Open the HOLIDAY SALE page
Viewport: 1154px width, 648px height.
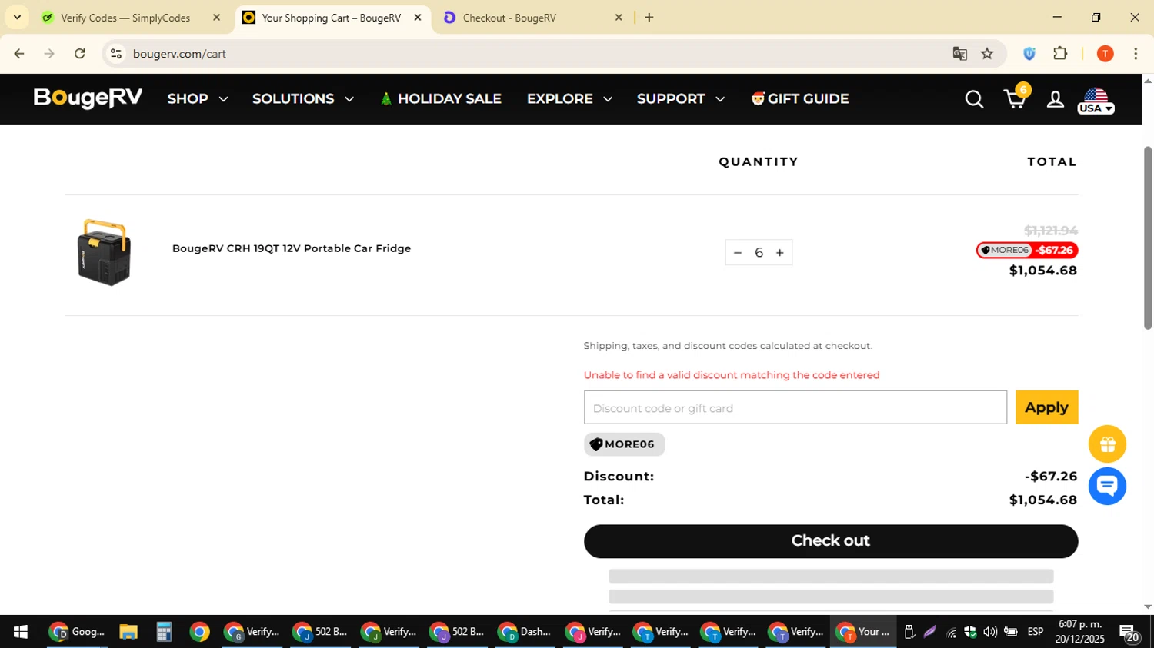pyautogui.click(x=440, y=99)
